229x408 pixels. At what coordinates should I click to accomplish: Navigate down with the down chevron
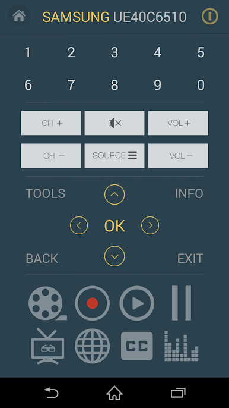click(114, 256)
